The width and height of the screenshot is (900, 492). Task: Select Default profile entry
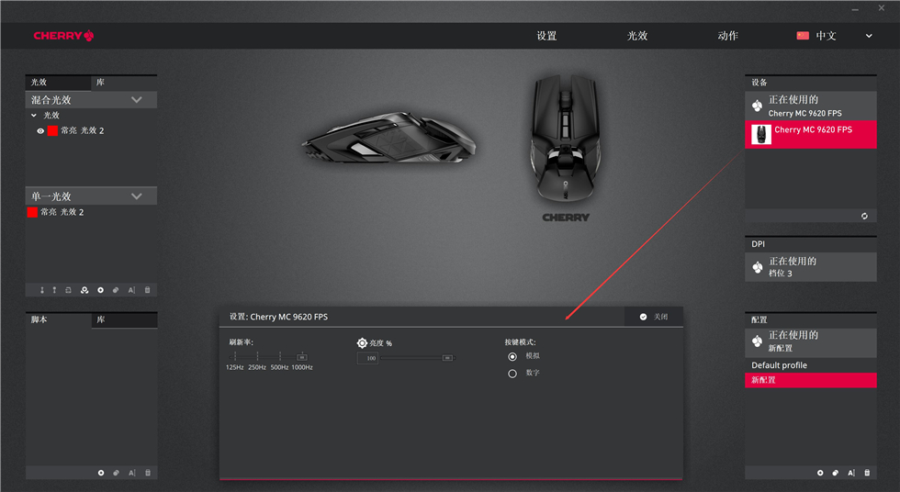tap(810, 365)
